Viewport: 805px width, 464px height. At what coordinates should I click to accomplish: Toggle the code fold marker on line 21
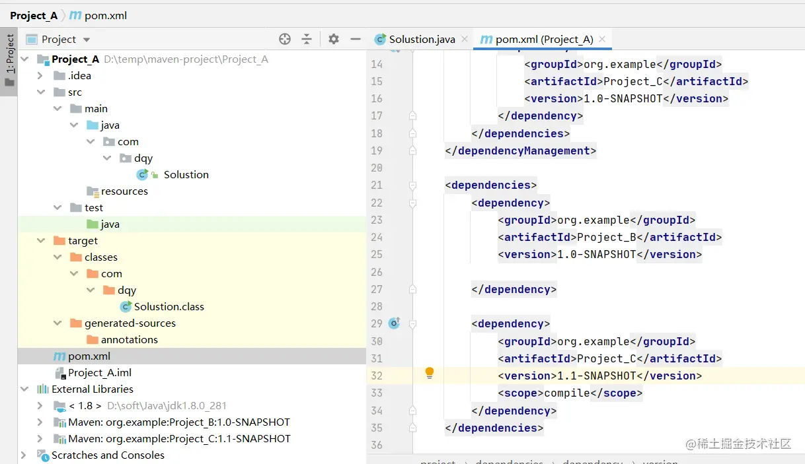412,185
